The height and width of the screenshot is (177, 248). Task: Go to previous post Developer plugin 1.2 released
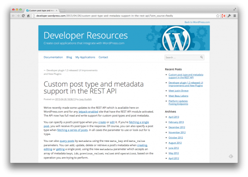[71, 72]
